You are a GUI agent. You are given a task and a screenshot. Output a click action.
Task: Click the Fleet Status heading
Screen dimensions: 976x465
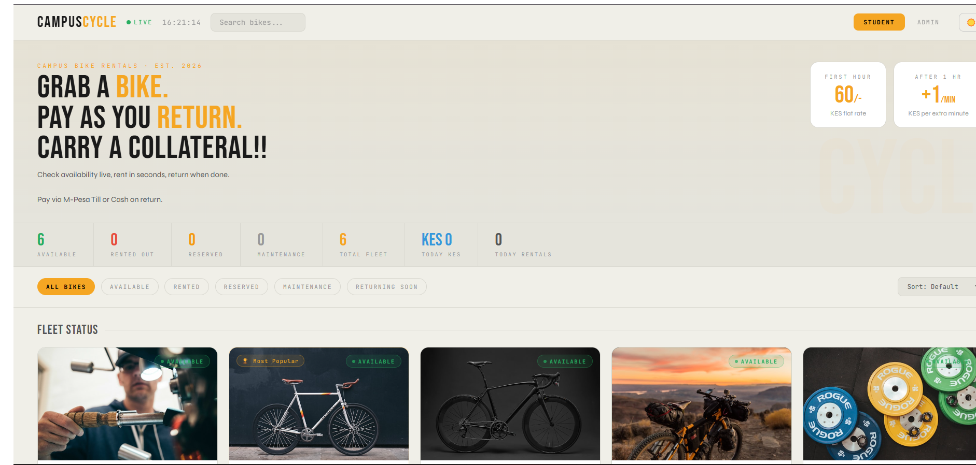click(67, 329)
